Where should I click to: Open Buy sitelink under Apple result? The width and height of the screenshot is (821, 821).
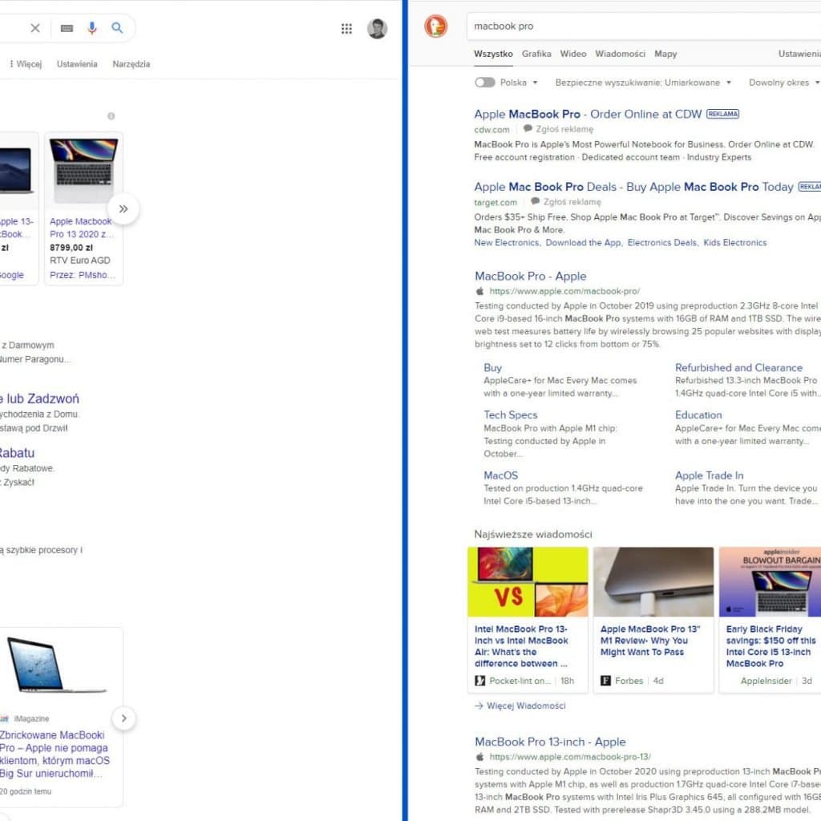tap(492, 367)
